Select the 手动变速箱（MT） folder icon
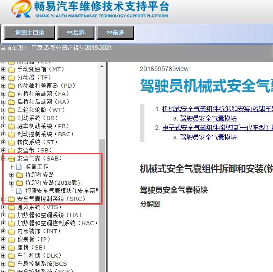This screenshot has width=273, height=272. pyautogui.click(x=11, y=70)
